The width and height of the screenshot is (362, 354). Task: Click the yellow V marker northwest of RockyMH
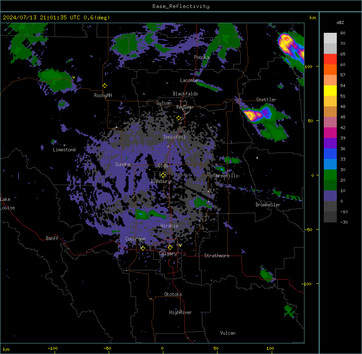tap(73, 77)
